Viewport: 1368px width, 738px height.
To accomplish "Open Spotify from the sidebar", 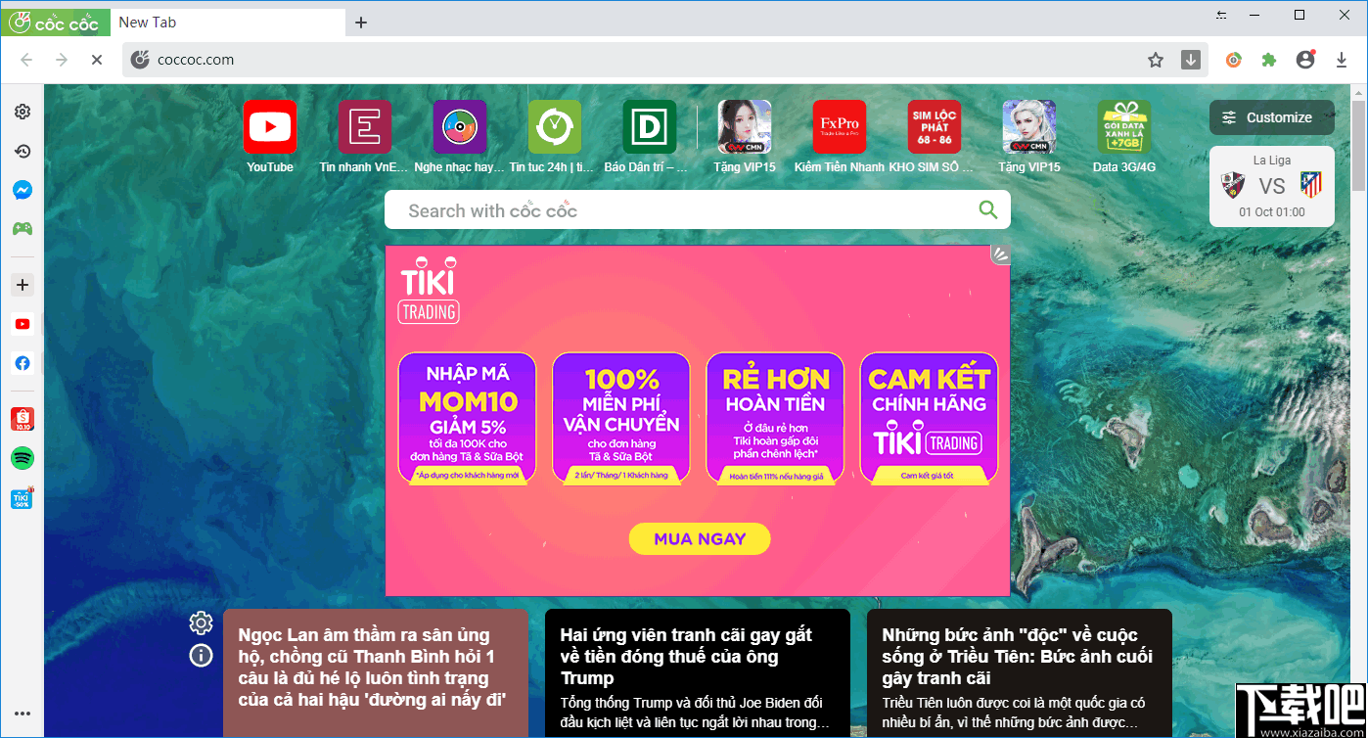I will 23,458.
